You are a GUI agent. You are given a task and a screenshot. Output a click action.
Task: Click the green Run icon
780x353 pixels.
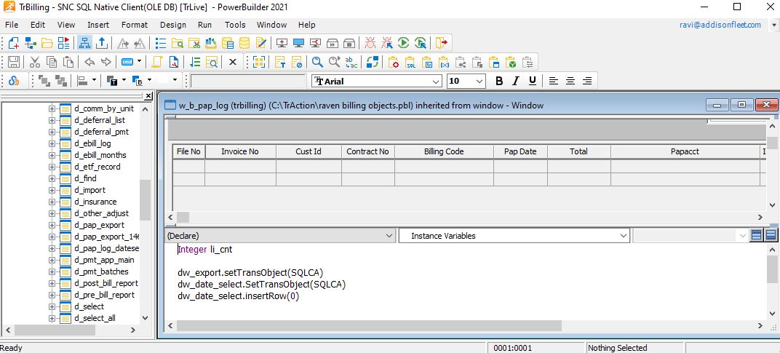pyautogui.click(x=403, y=43)
